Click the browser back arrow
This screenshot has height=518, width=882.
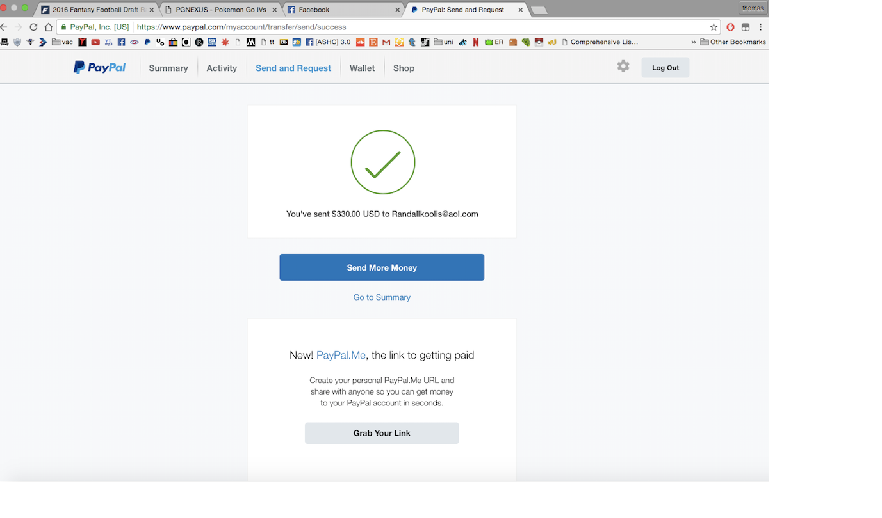4,27
